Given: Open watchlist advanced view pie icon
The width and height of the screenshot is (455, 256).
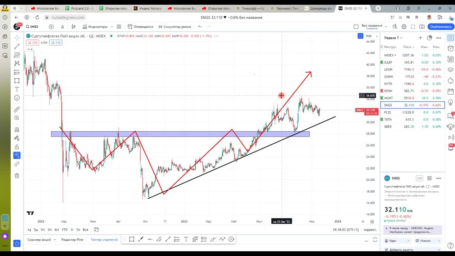Looking at the screenshot, I should pos(429,38).
